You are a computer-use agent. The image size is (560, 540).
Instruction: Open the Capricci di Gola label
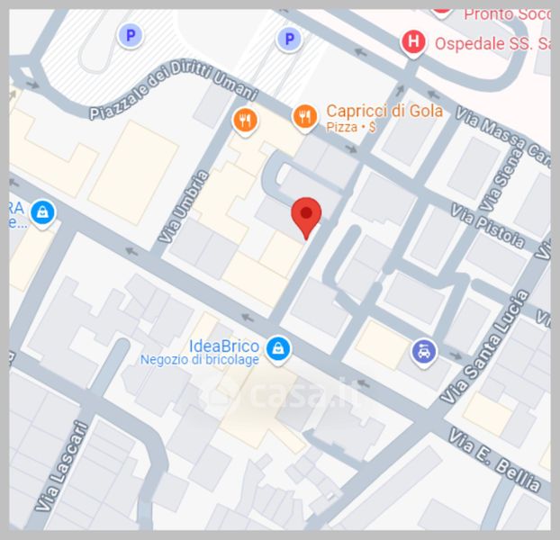[384, 111]
